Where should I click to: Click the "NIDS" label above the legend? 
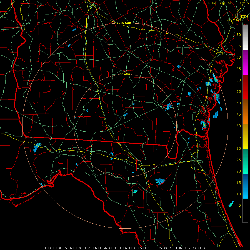pyautogui.click(x=244, y=17)
